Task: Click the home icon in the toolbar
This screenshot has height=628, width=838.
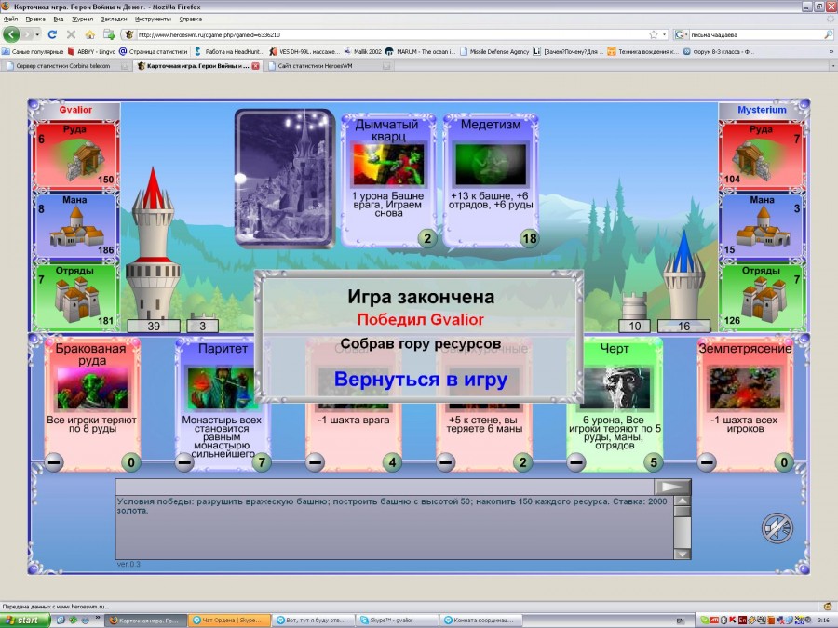Action: pos(88,34)
